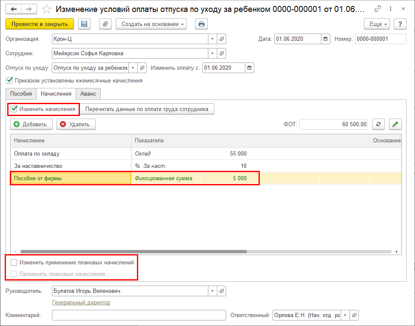Click the green pencil edit icon
The image size is (415, 326).
[x=395, y=124]
